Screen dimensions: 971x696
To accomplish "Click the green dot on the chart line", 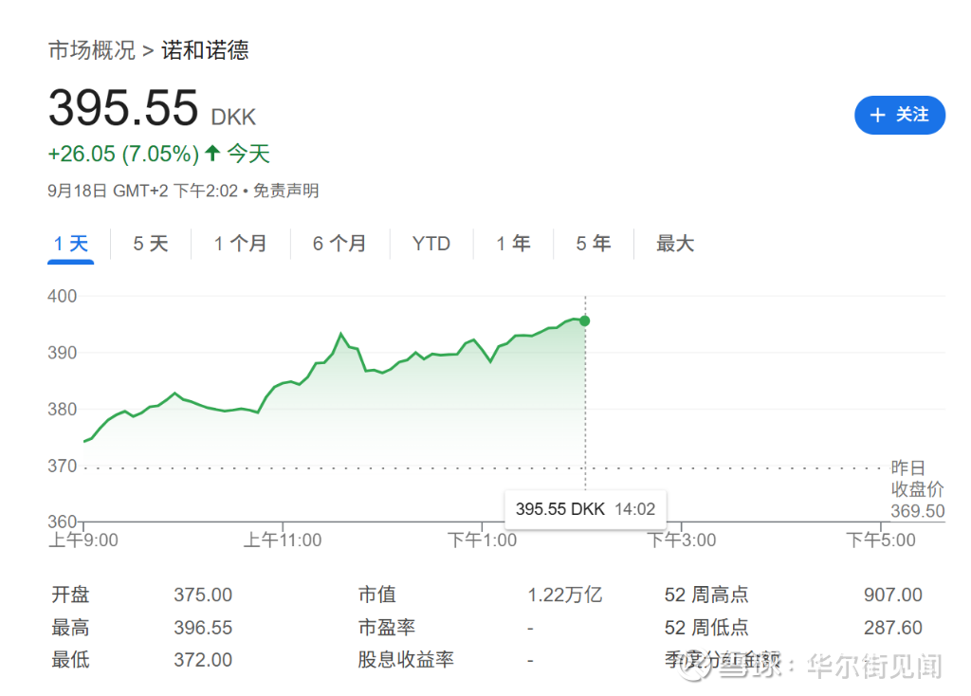I will (584, 321).
